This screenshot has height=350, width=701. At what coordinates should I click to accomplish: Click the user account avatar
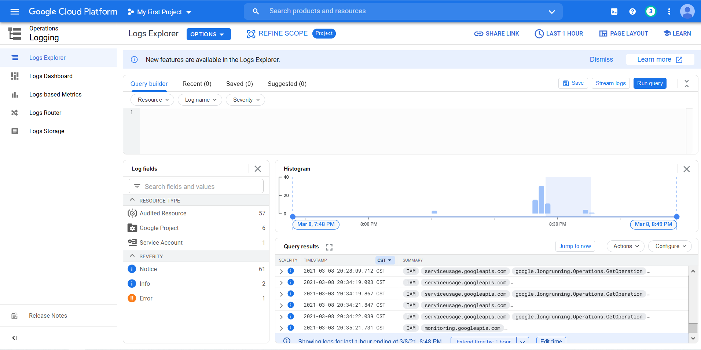687,11
